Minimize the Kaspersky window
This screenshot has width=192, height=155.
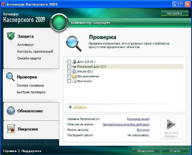point(175,4)
